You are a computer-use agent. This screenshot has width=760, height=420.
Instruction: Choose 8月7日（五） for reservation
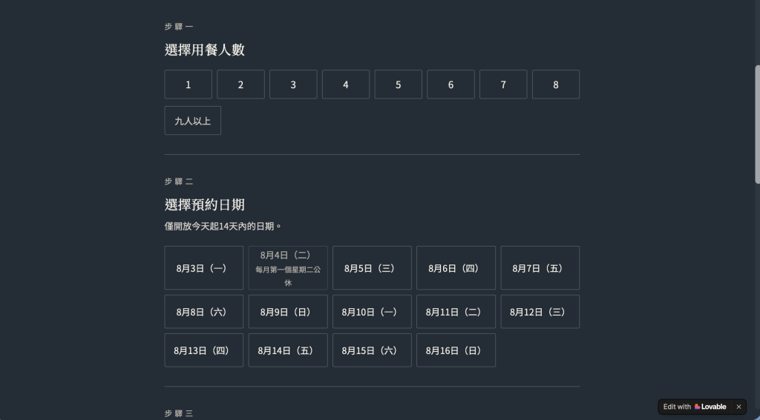(x=540, y=268)
